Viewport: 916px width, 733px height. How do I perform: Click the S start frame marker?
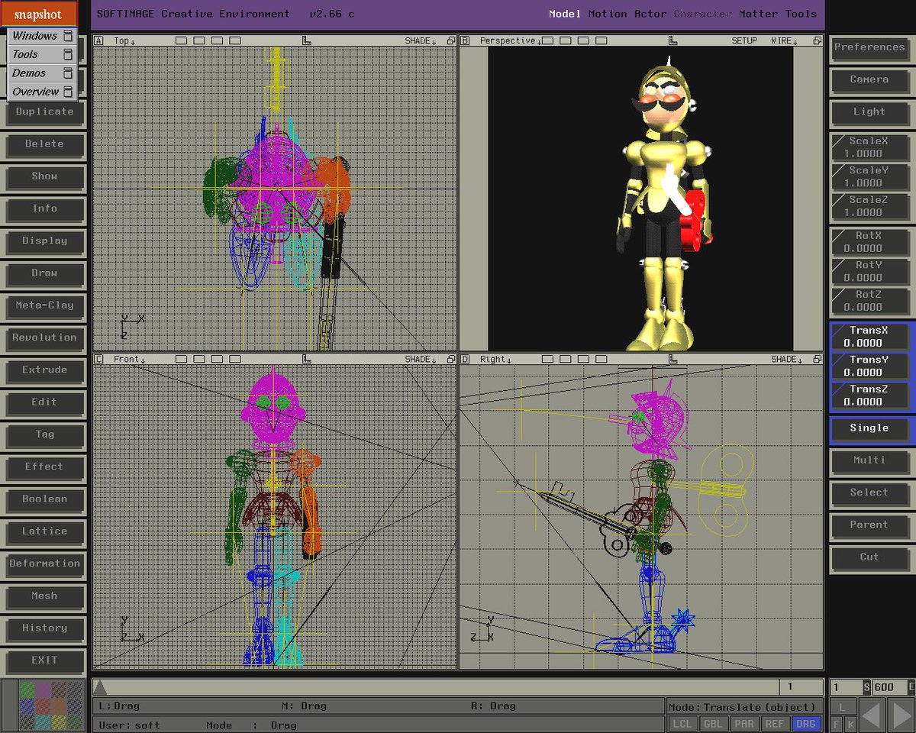(x=866, y=687)
